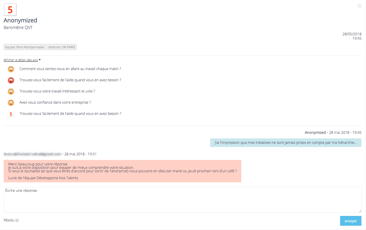
Task: Click the 'Baromètre QVT' subtitle
Action: (18, 28)
